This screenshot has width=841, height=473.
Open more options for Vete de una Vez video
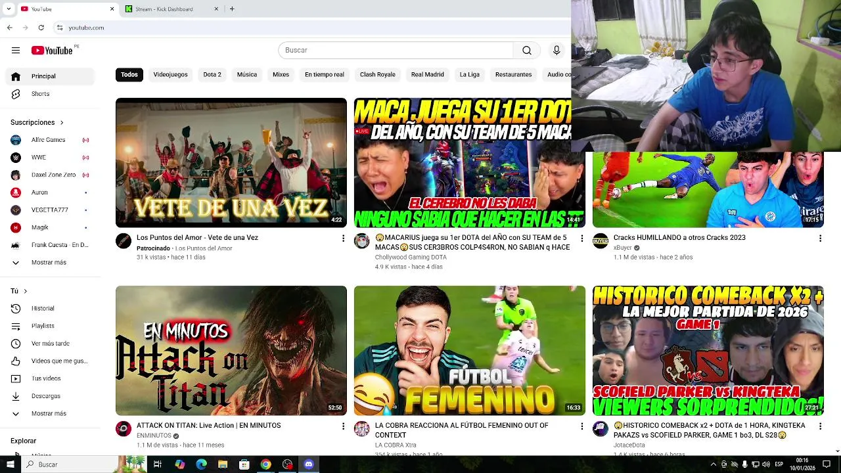[343, 238]
